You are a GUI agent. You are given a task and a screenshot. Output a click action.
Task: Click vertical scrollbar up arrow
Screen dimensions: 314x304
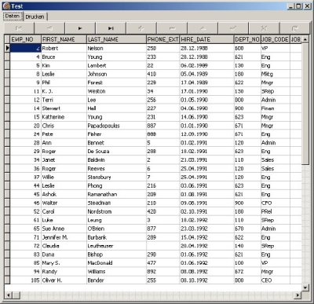[305, 39]
